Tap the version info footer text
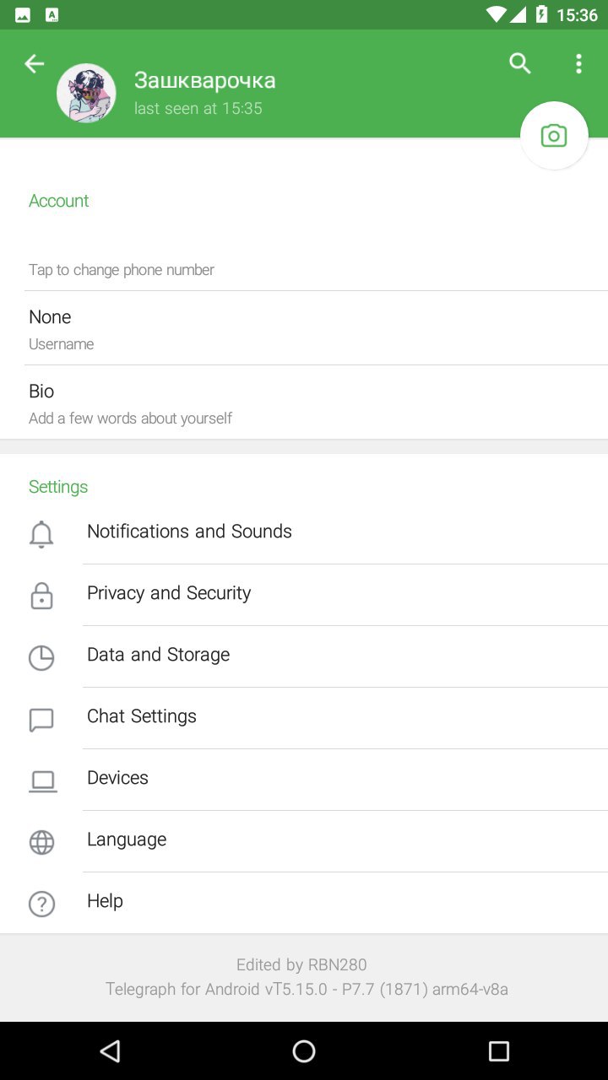608x1080 pixels. [306, 989]
